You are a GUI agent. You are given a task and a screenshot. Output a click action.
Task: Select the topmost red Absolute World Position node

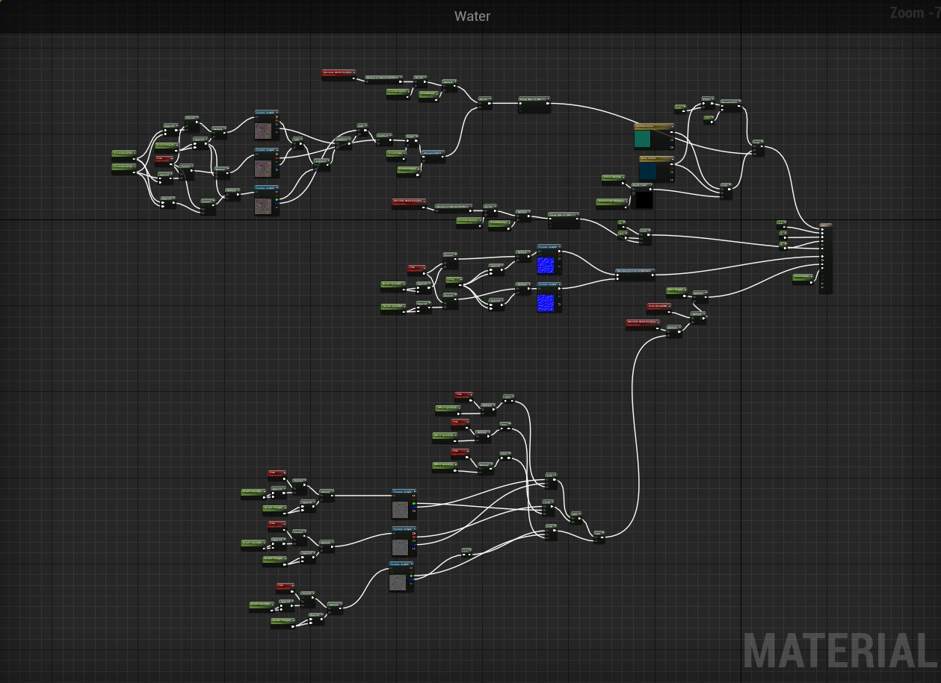pos(338,73)
